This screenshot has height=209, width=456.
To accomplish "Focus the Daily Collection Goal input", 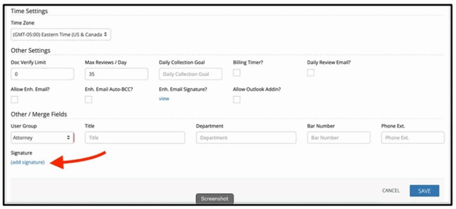I will click(x=190, y=74).
